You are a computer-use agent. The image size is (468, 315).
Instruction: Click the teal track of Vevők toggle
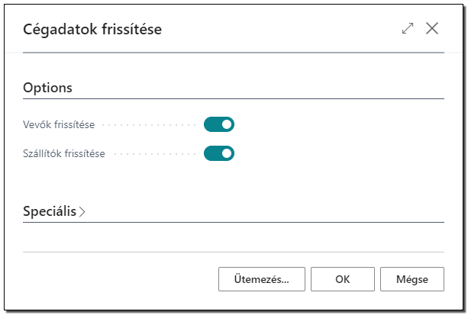click(212, 124)
